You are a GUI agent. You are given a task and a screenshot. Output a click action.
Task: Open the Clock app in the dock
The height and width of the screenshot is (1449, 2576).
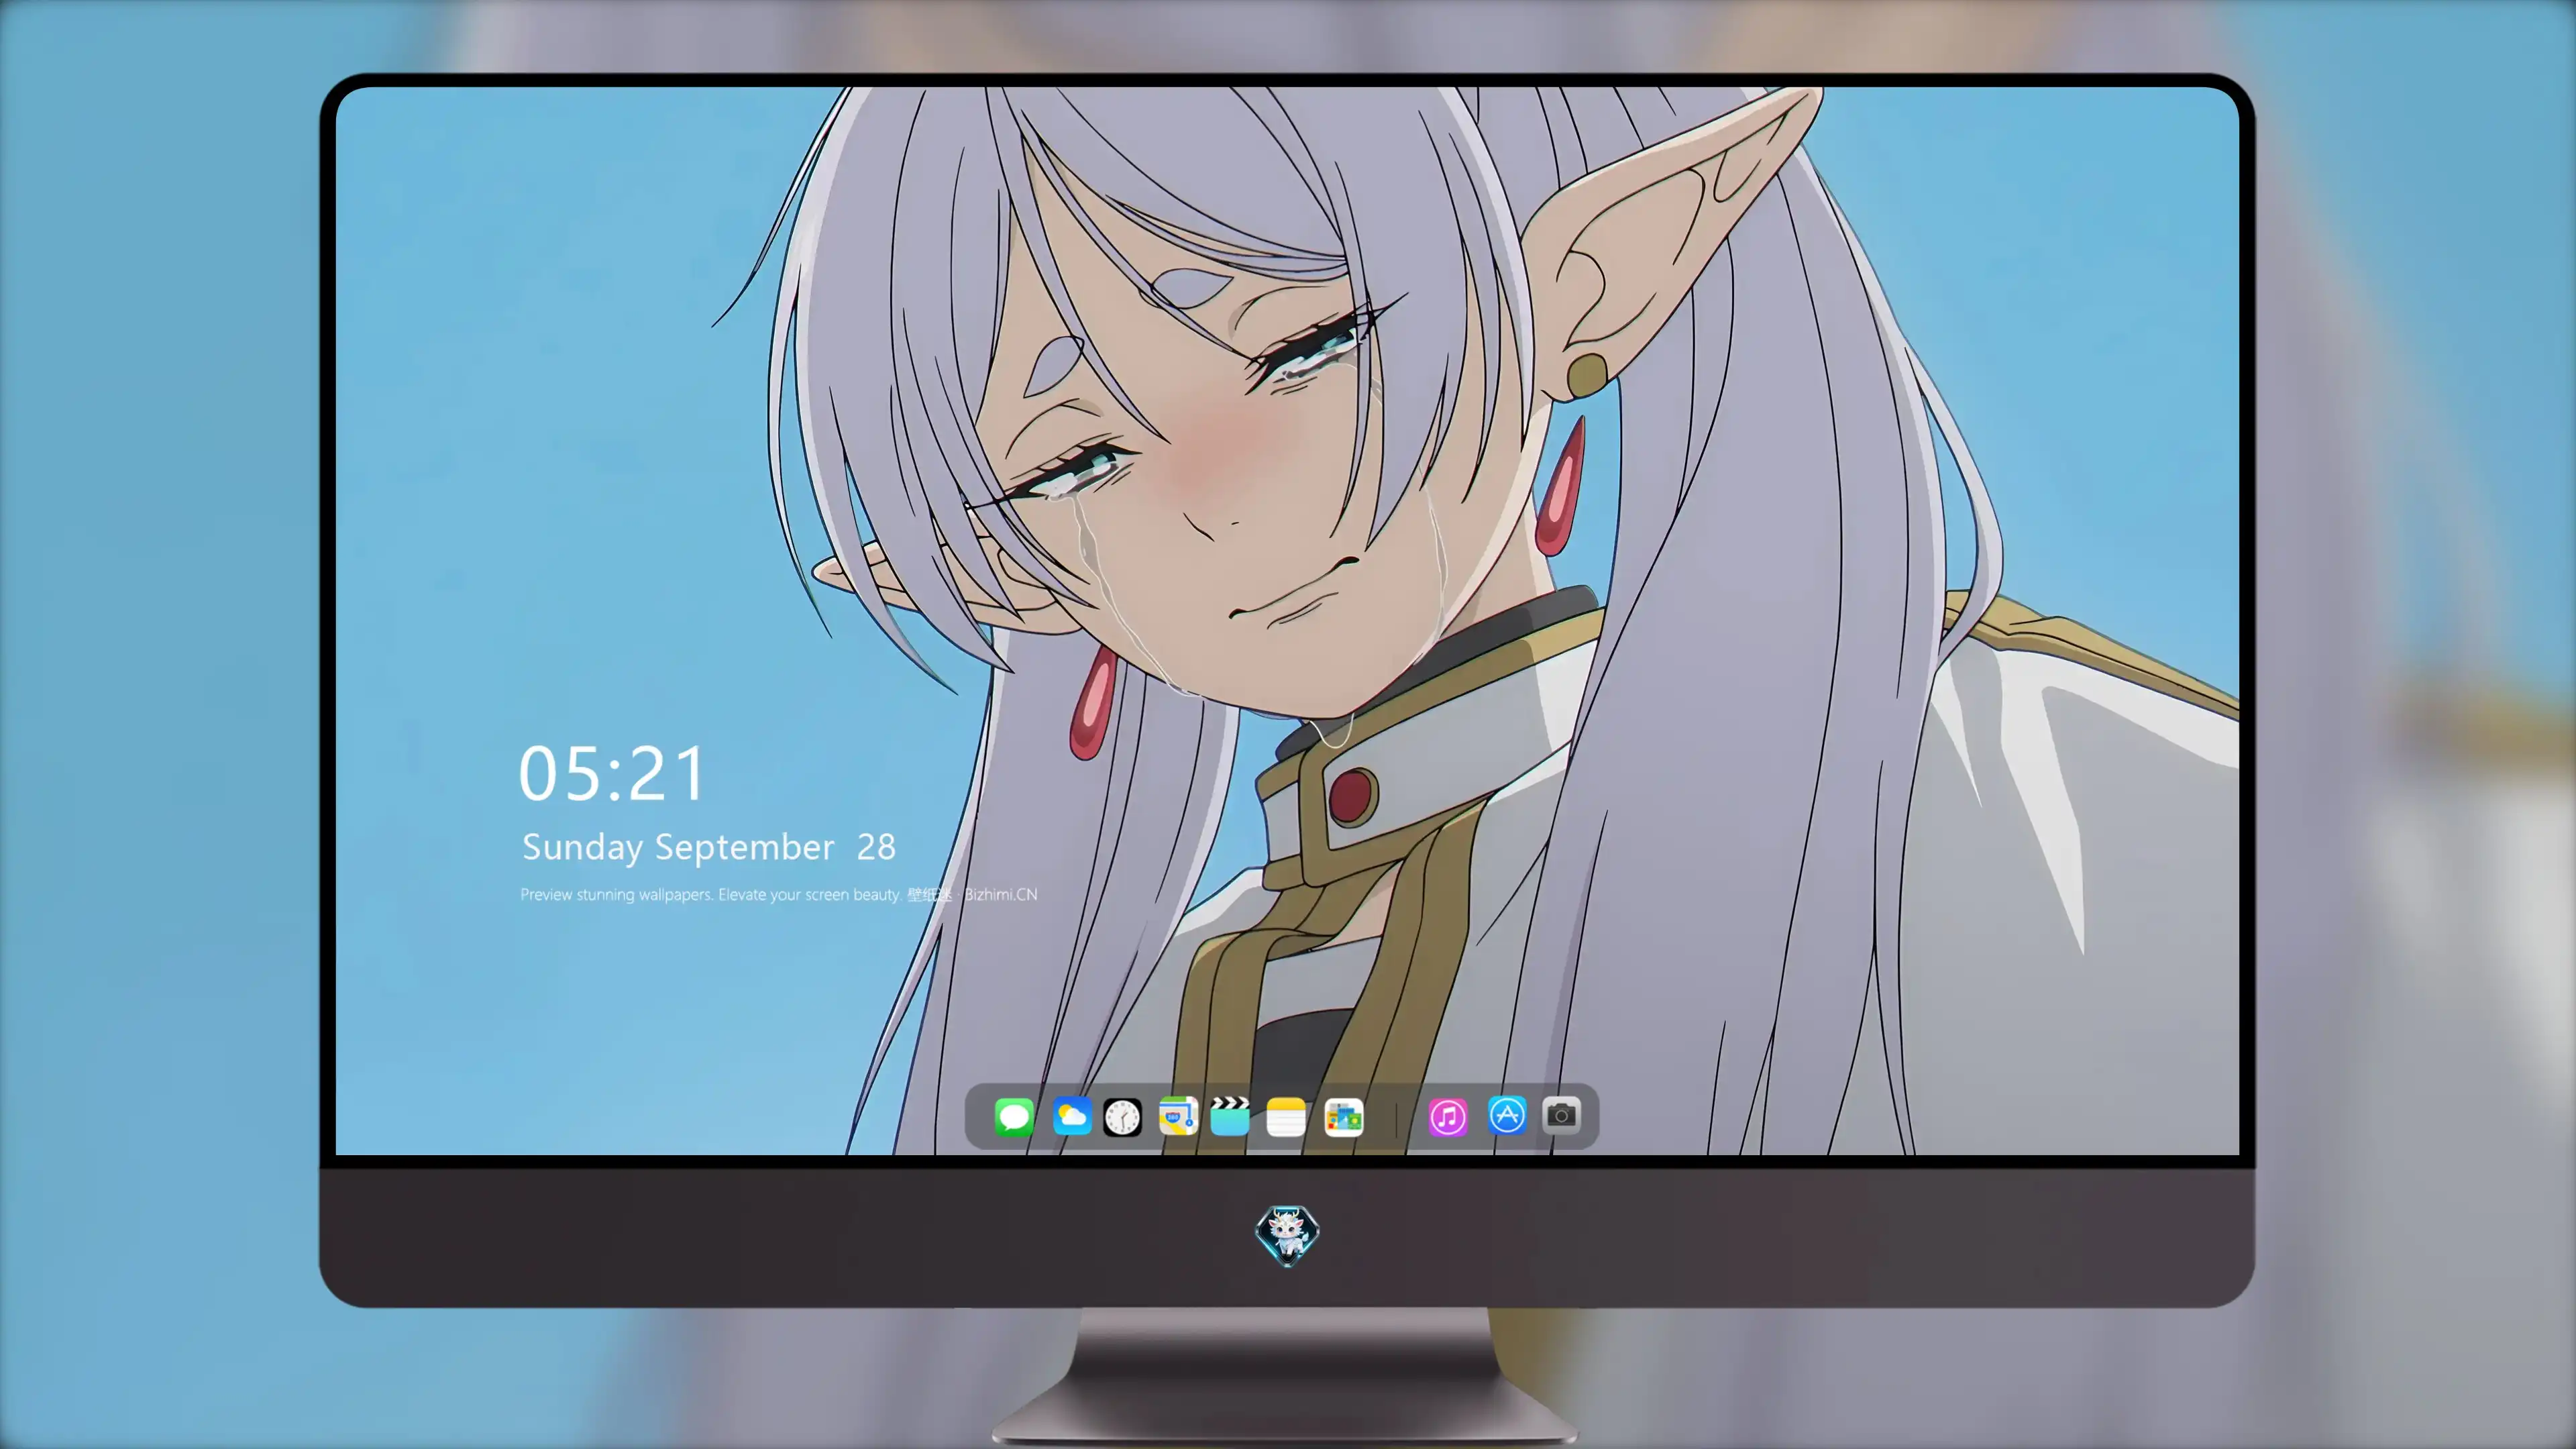(x=1122, y=1116)
